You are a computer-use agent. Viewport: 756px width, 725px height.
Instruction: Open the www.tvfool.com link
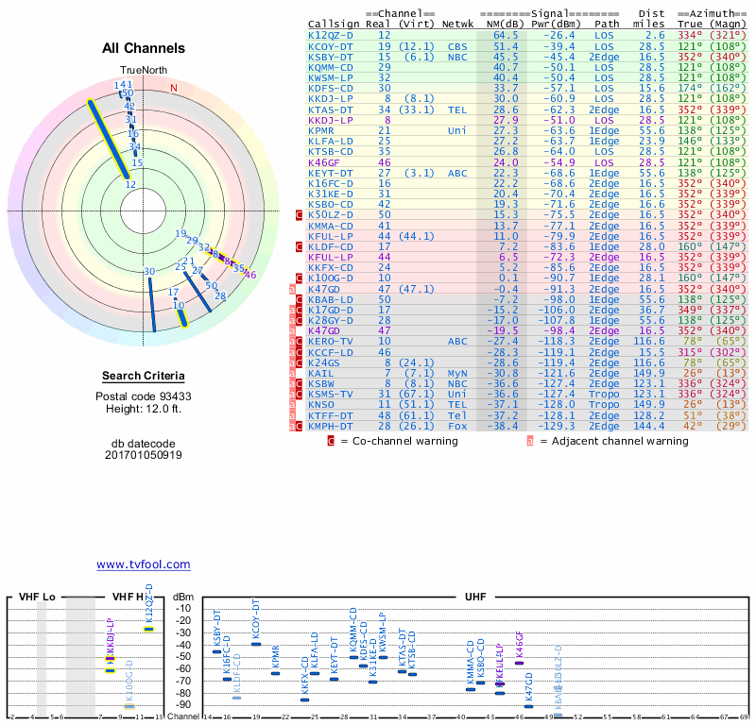click(x=144, y=565)
